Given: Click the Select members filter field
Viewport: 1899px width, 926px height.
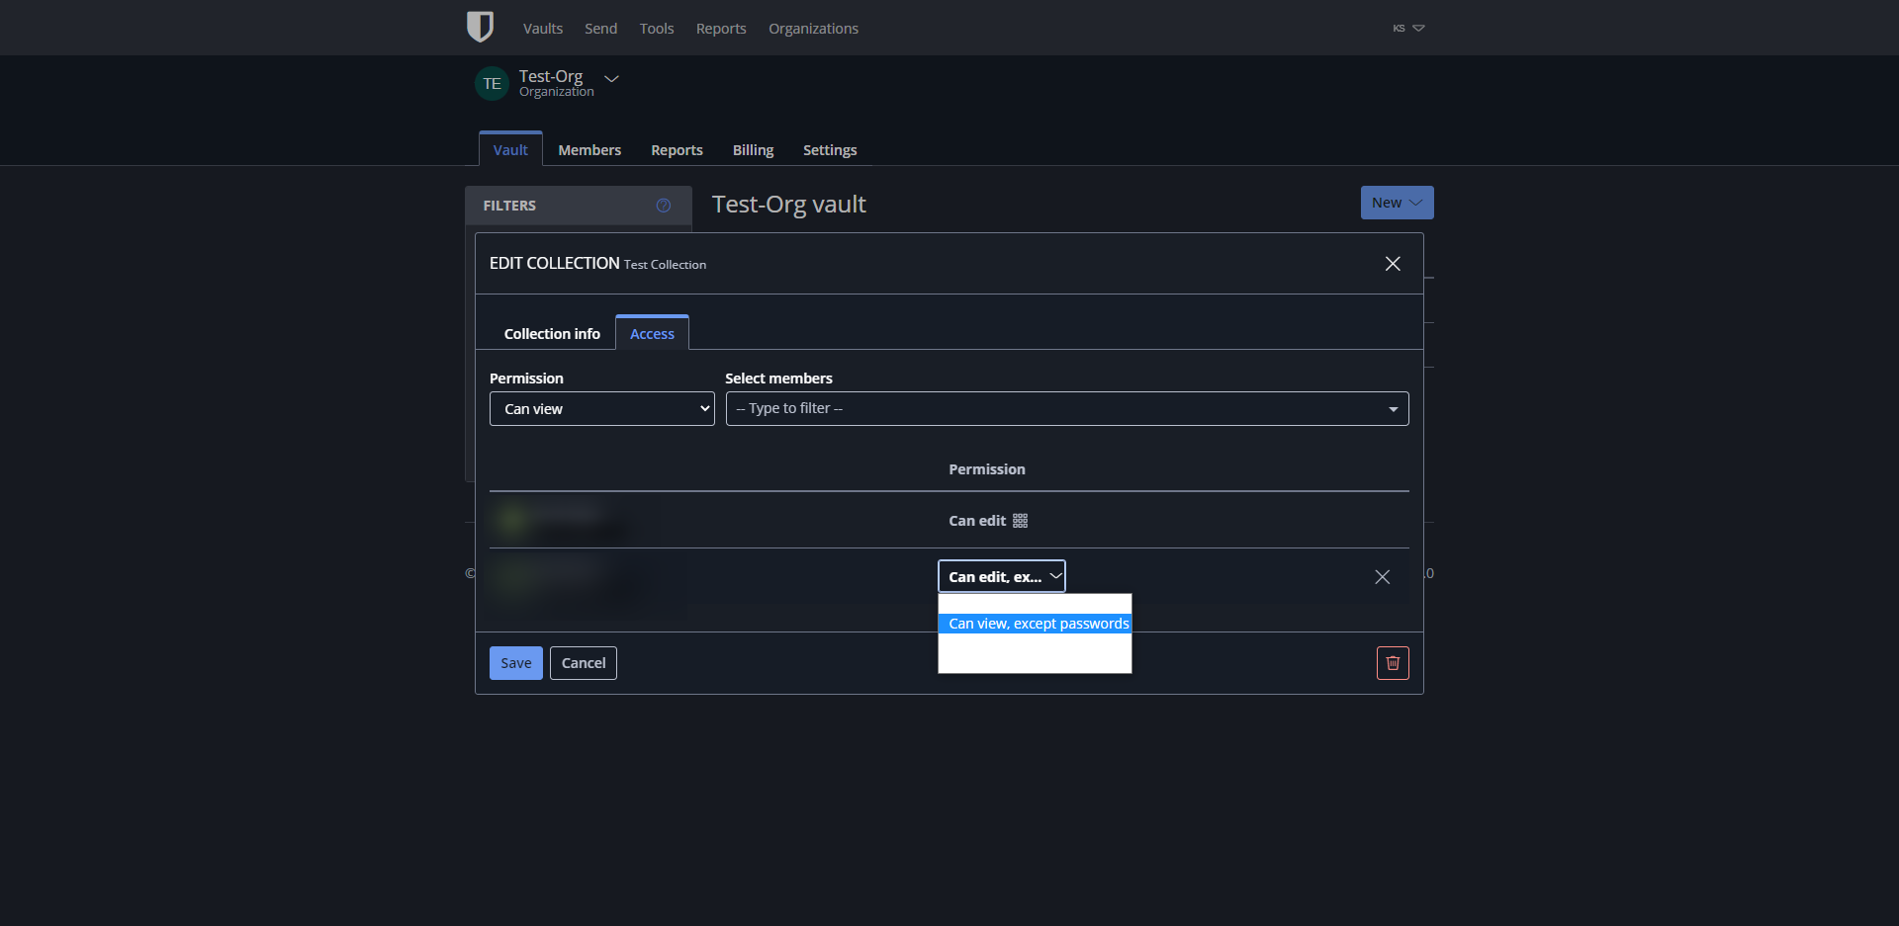Looking at the screenshot, I should [x=1067, y=408].
